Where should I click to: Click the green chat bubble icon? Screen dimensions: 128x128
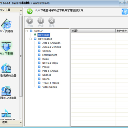(x=30, y=11)
